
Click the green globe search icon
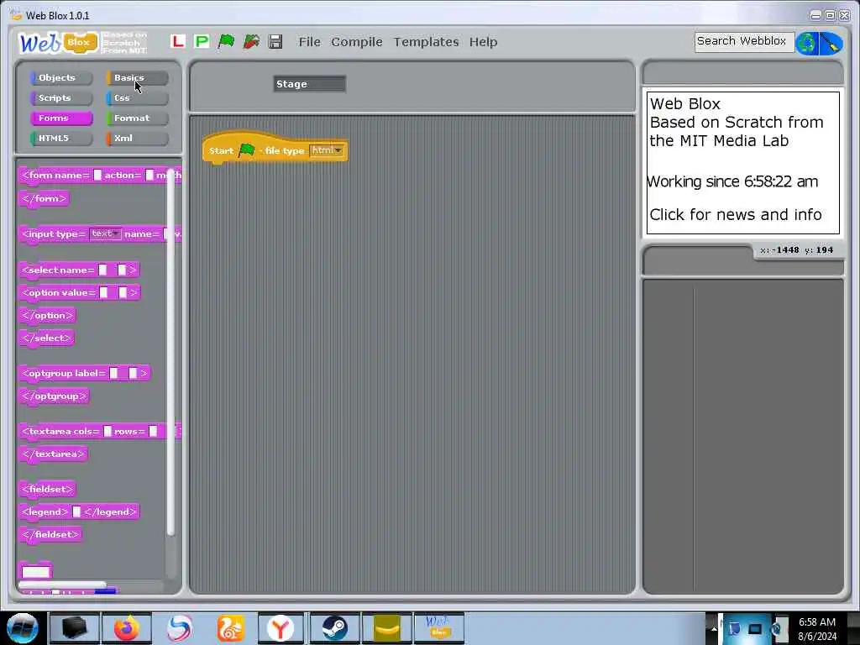[807, 44]
